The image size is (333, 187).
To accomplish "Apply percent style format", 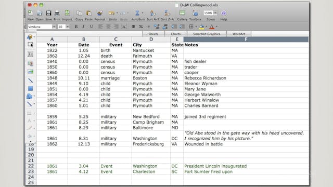I will (x=141, y=26).
